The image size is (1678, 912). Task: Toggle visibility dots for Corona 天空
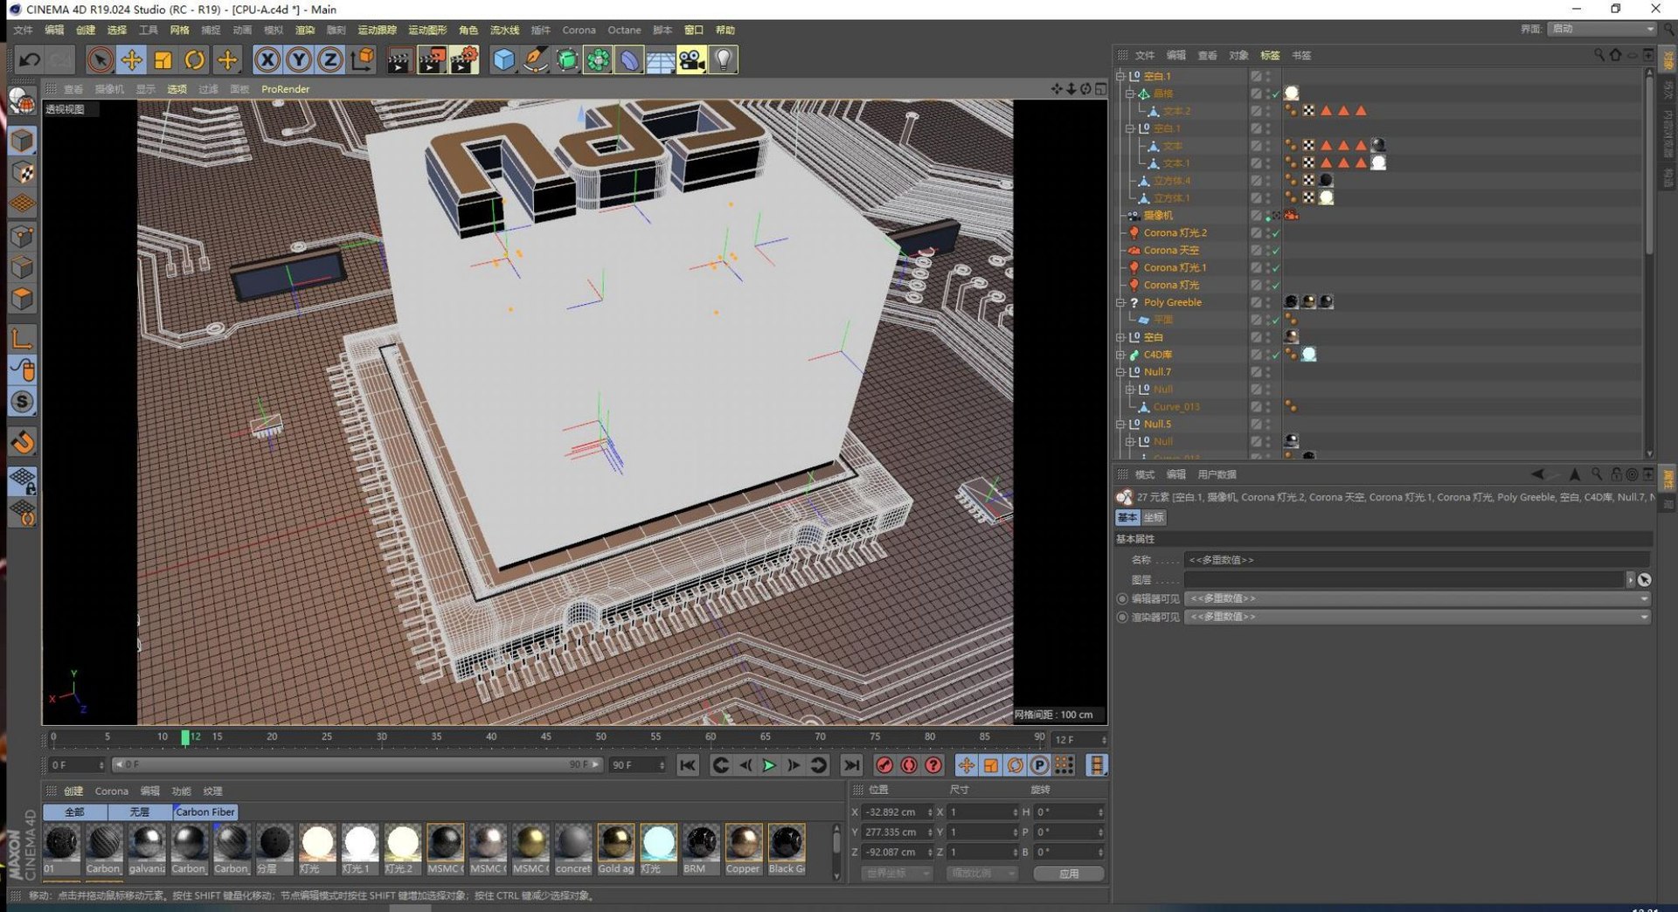click(1267, 251)
